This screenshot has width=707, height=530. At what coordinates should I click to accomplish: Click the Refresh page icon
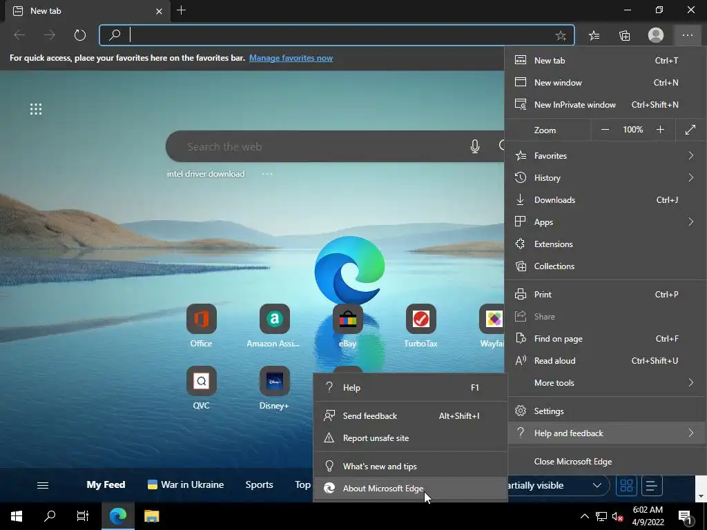pyautogui.click(x=80, y=35)
